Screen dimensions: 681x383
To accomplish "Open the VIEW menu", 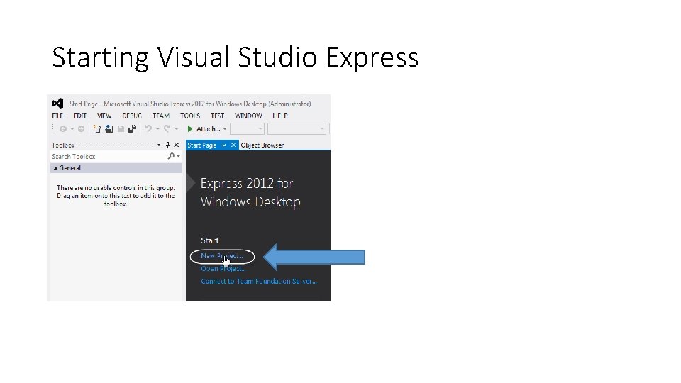I will [x=104, y=116].
